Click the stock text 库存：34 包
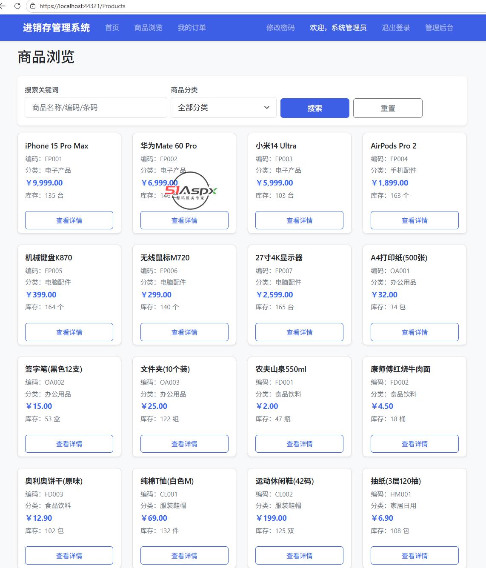Viewport: 486px width, 568px height. pos(388,307)
